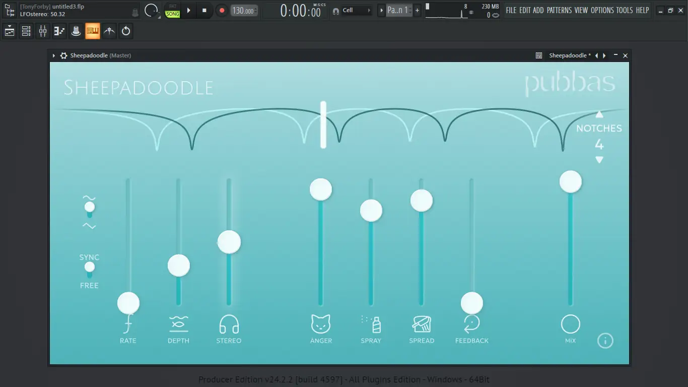Open the preset browser grid icon
Viewport: 688px width, 387px height.
[x=539, y=55]
